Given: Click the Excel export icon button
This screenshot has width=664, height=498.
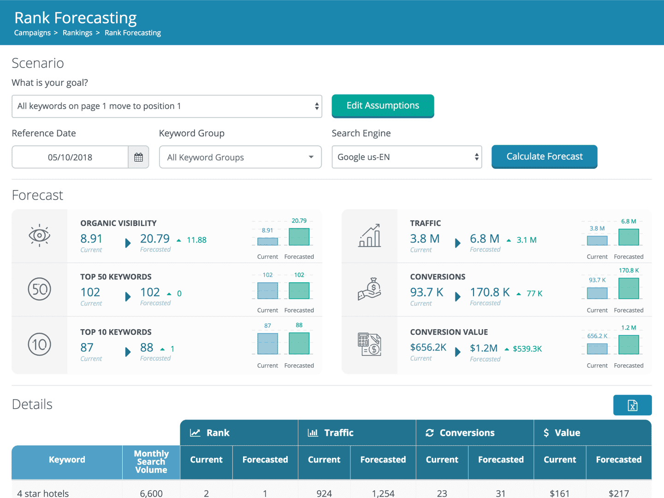Looking at the screenshot, I should 632,405.
